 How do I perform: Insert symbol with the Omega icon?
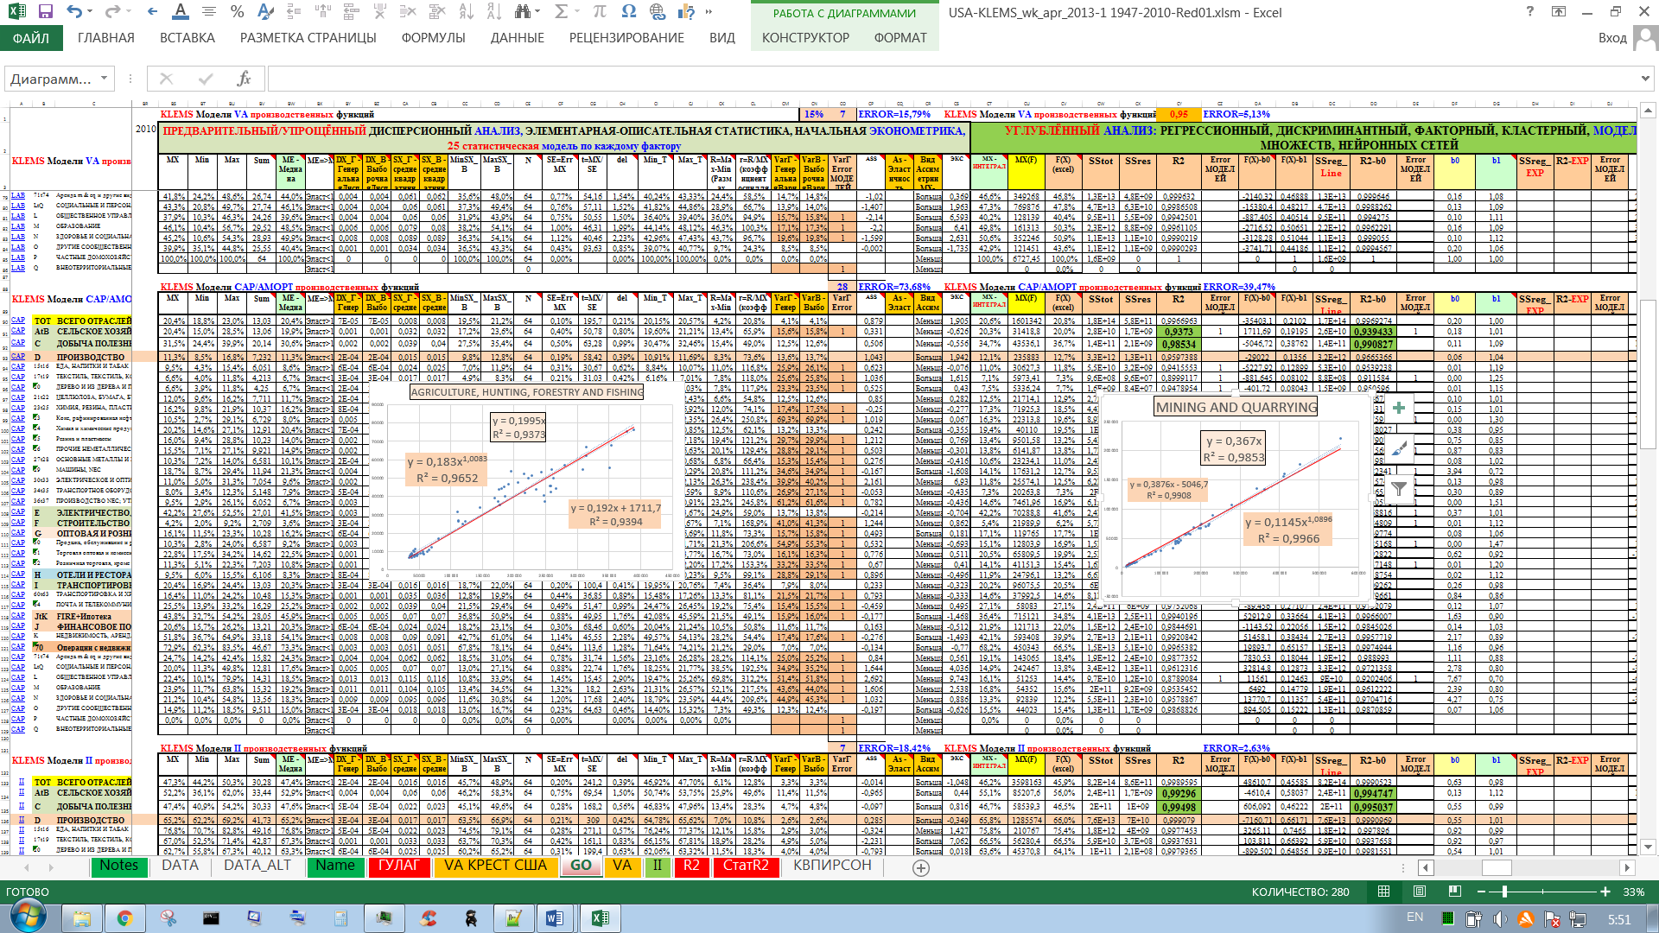point(628,11)
